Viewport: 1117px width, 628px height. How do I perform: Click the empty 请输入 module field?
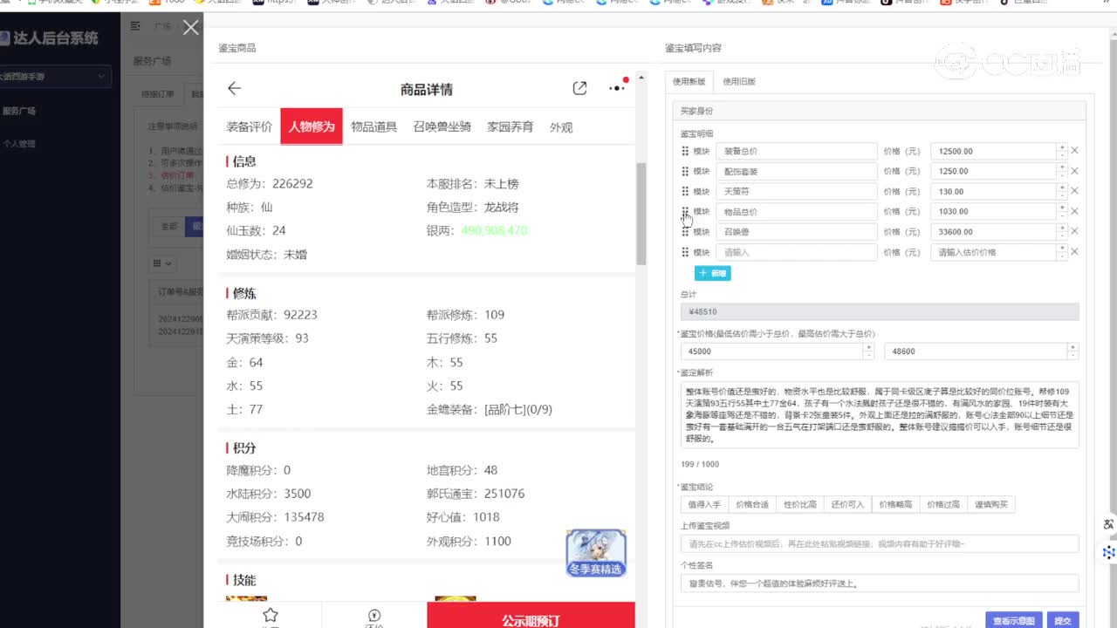pos(796,252)
